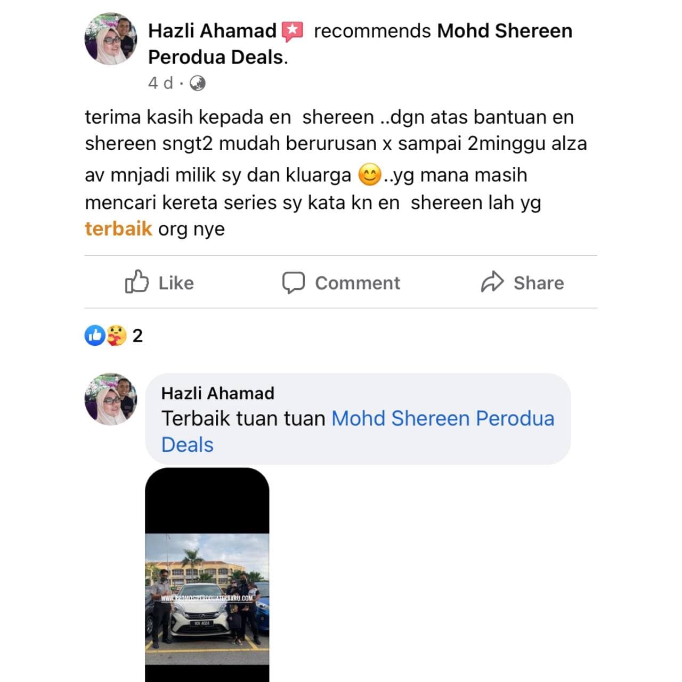Open Hazli Ahamad's post profile picture
This screenshot has height=682, width=682.
coord(111,39)
